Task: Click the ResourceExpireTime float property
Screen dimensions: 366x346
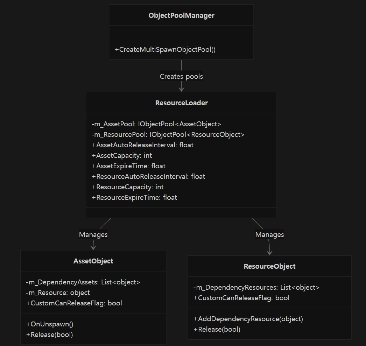Action: click(134, 197)
